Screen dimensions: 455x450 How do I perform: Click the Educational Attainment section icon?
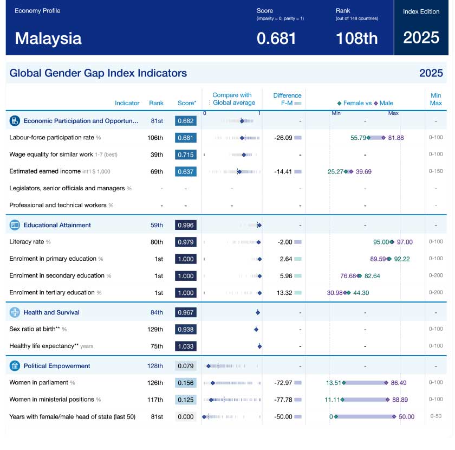(15, 225)
